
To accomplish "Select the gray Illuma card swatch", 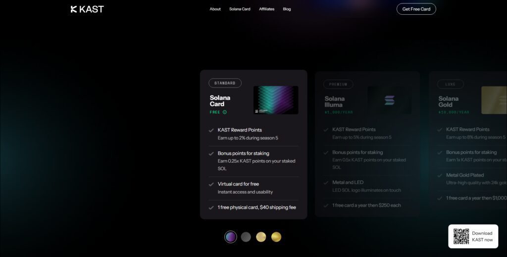I will click(x=246, y=237).
